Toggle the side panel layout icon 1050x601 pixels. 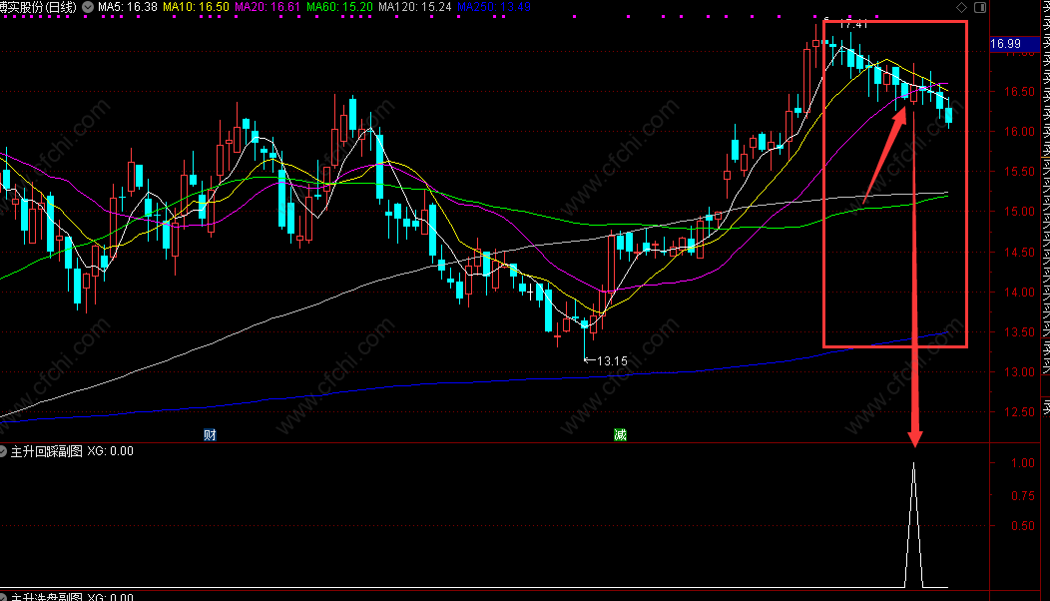pos(980,7)
